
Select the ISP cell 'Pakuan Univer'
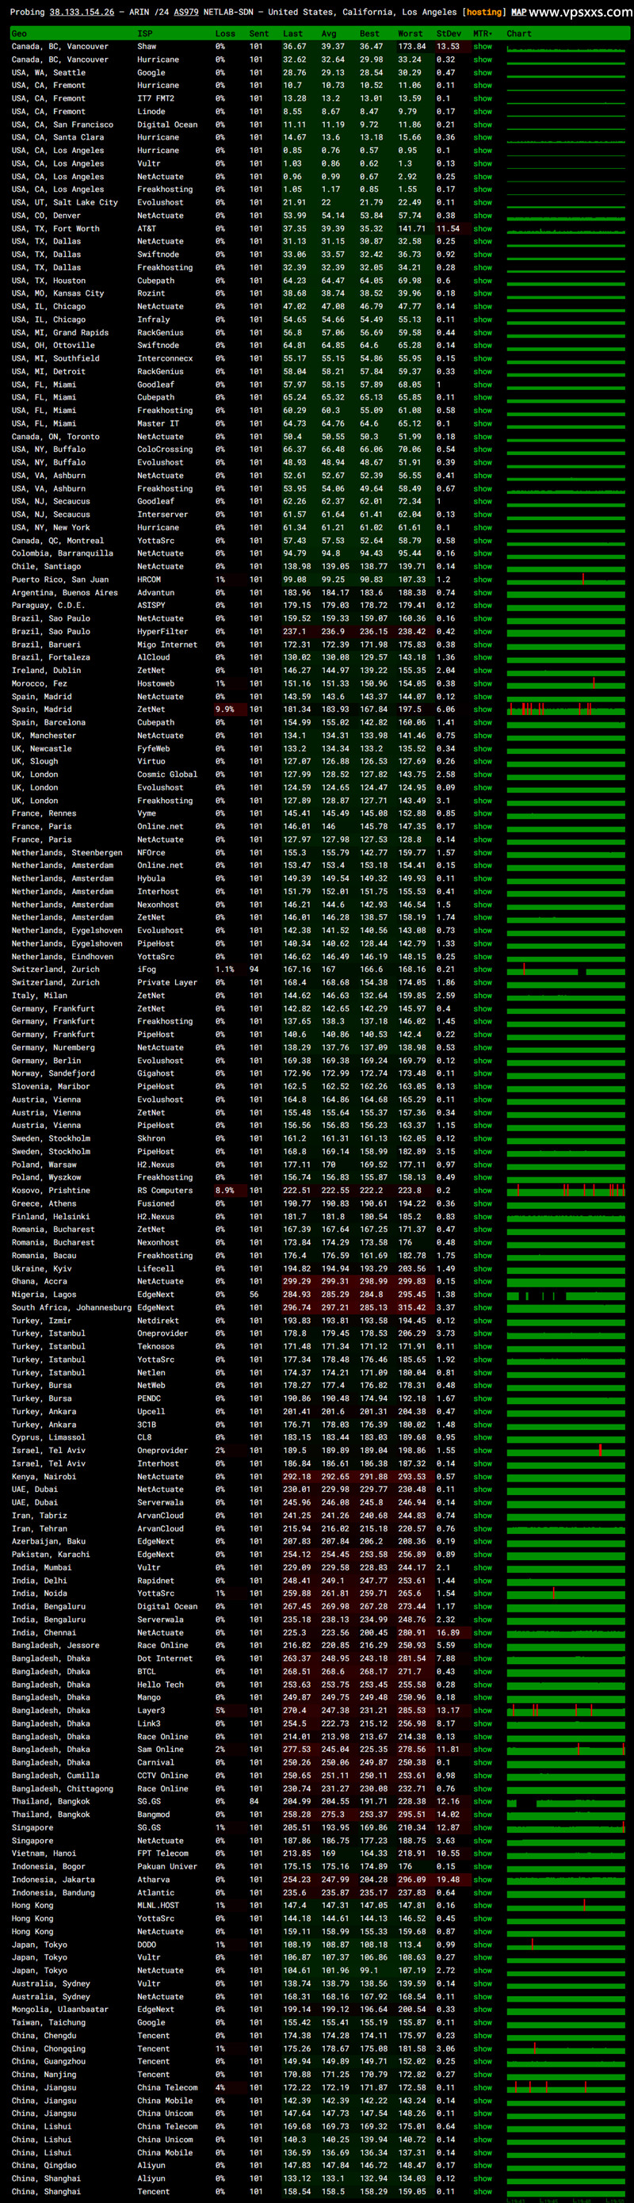[167, 1867]
